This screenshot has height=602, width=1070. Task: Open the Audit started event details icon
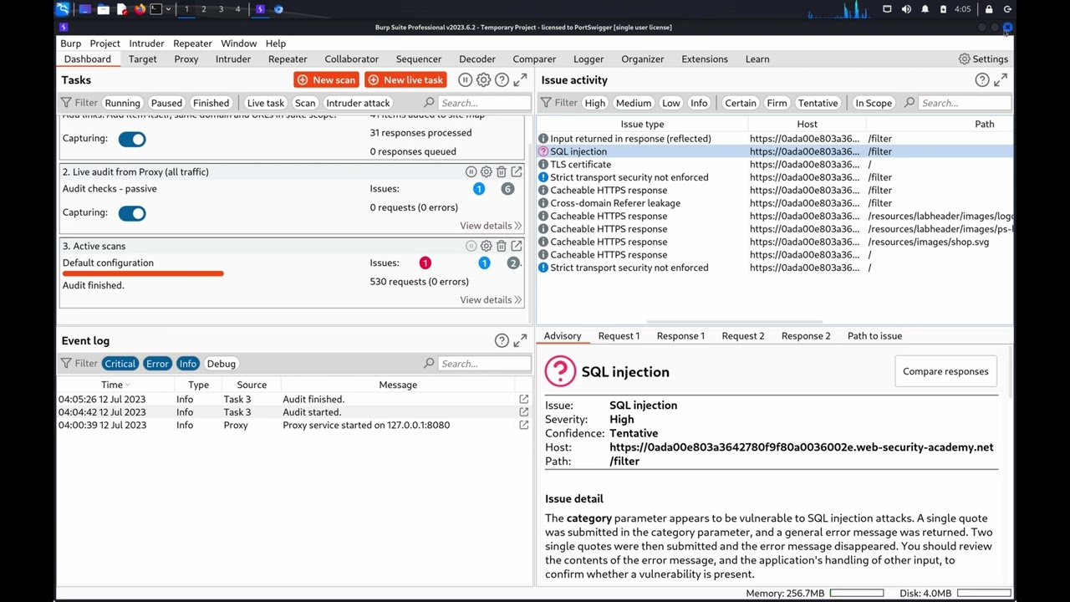tap(523, 412)
